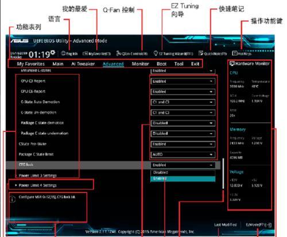Switch to the Ai Tweaker tab
Image resolution: width=287 pixels, height=237 pixels.
pos(83,64)
